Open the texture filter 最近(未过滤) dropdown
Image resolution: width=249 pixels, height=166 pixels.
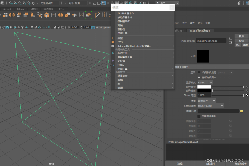coord(211,106)
